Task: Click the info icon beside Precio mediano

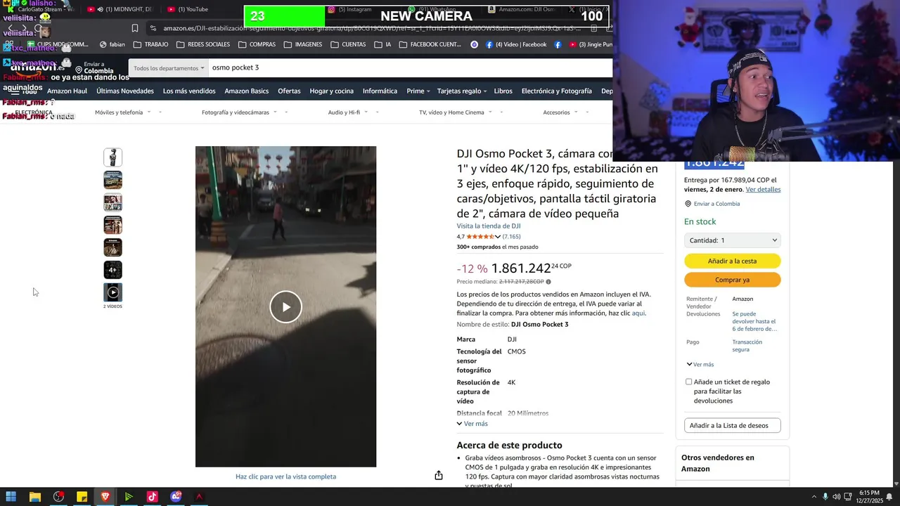Action: [548, 282]
